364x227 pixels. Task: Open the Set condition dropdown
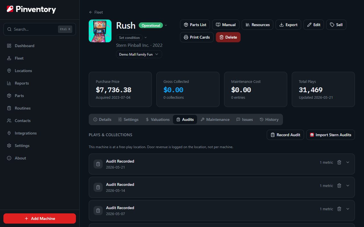[132, 37]
